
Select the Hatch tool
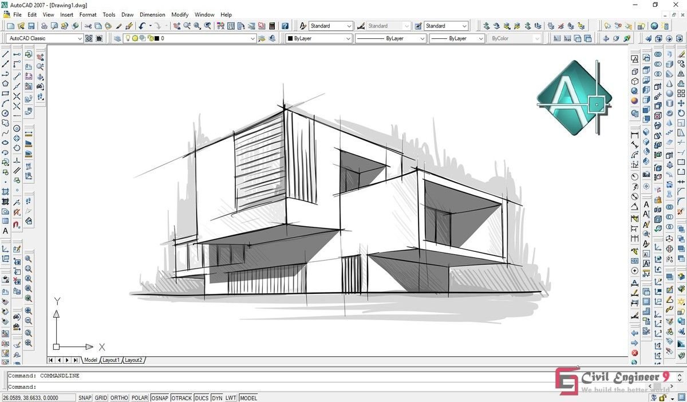5,191
